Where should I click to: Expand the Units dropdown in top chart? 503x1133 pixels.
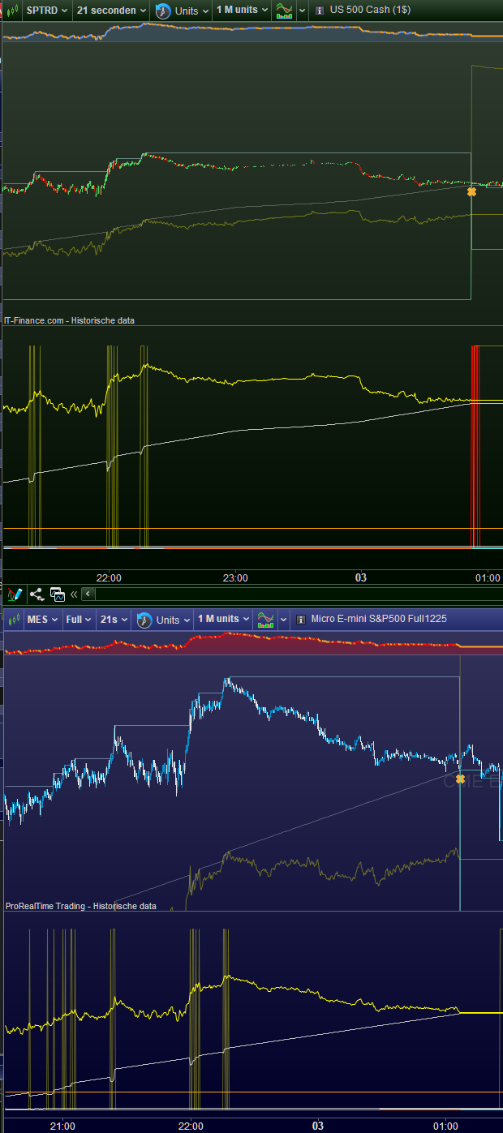tap(191, 11)
